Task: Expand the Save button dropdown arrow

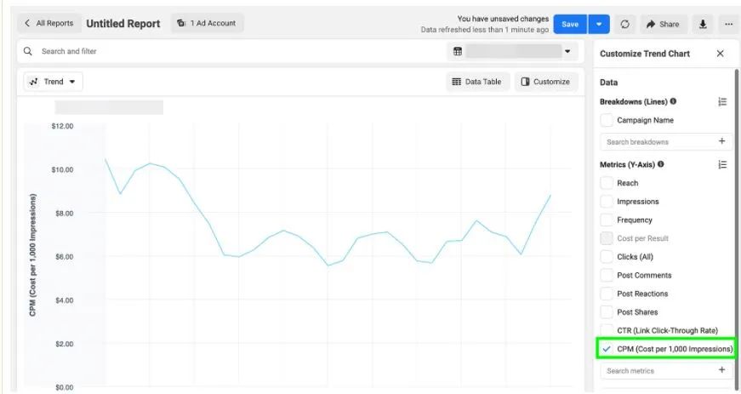Action: 600,24
